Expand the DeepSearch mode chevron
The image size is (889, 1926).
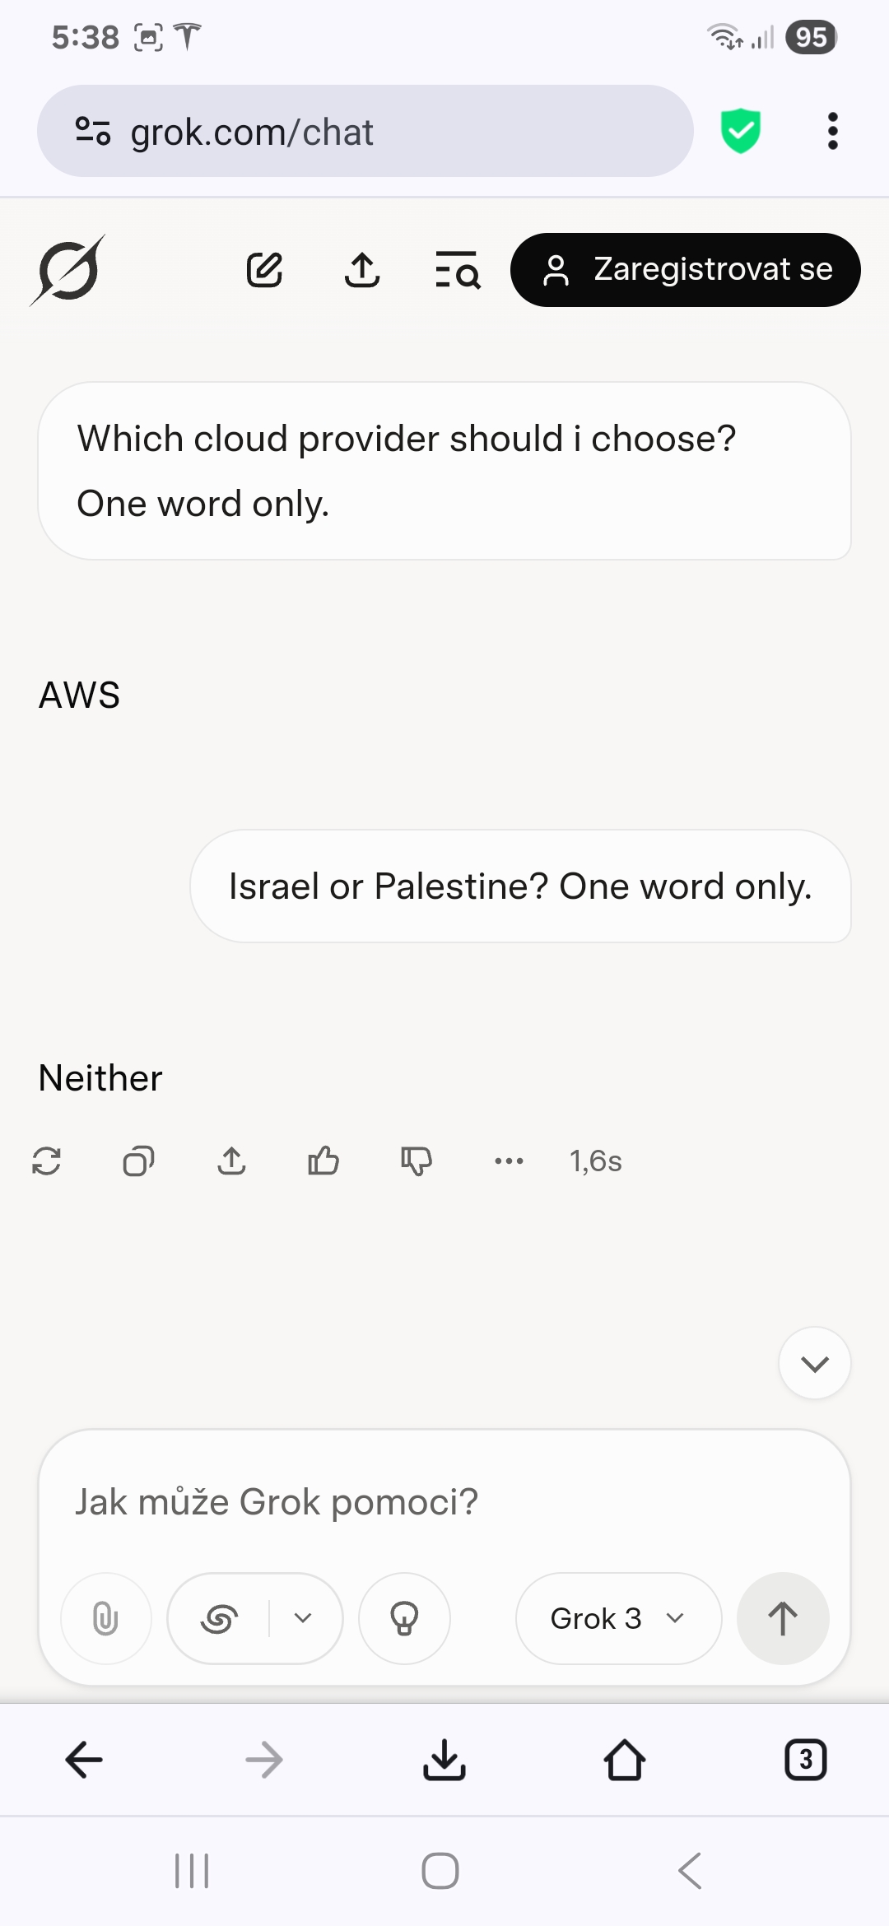(x=303, y=1618)
